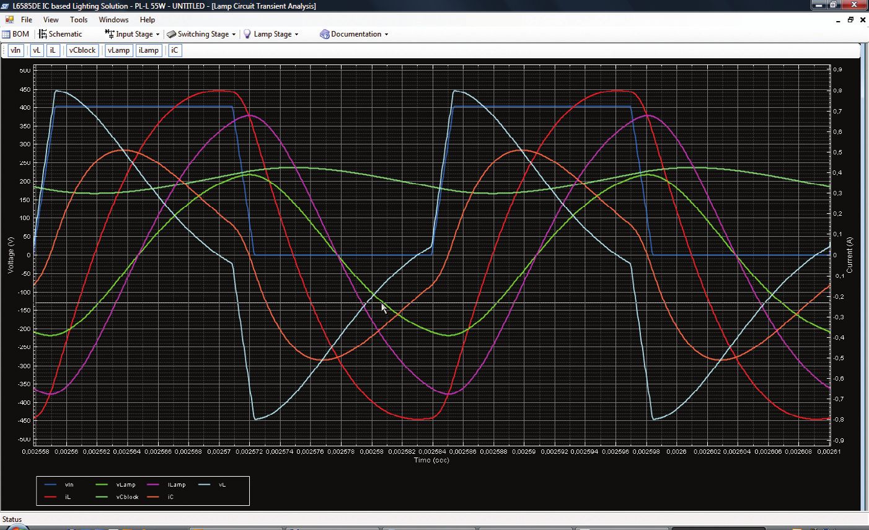Click the 'Voltage (V)' axis label
The width and height of the screenshot is (869, 530).
click(11, 255)
